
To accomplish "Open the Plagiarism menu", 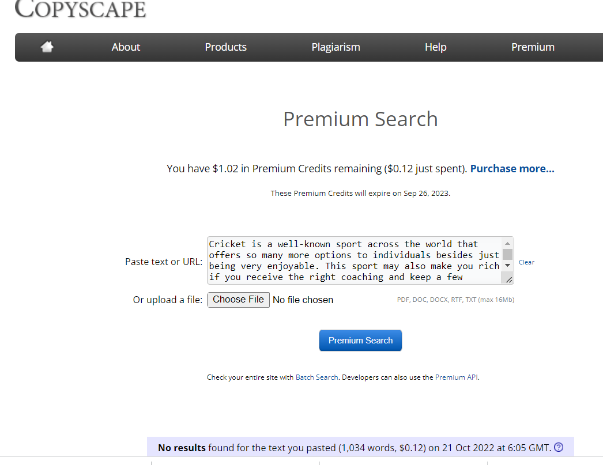I will point(336,47).
